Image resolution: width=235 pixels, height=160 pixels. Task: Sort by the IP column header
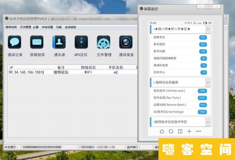(28, 68)
